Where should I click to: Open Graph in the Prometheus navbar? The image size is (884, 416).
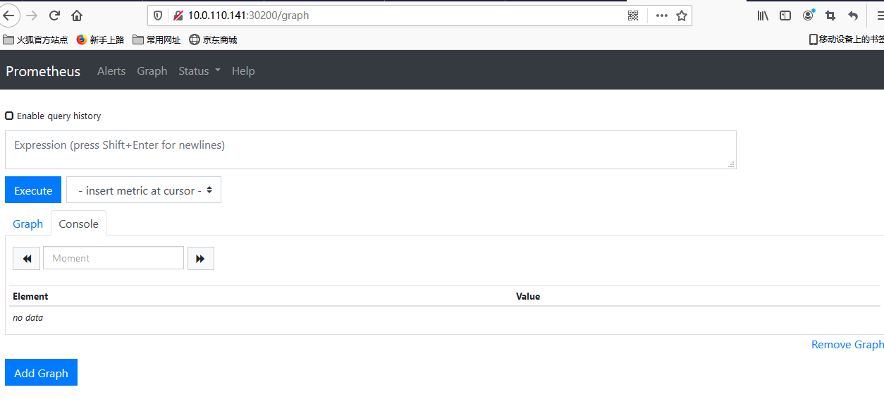point(152,71)
